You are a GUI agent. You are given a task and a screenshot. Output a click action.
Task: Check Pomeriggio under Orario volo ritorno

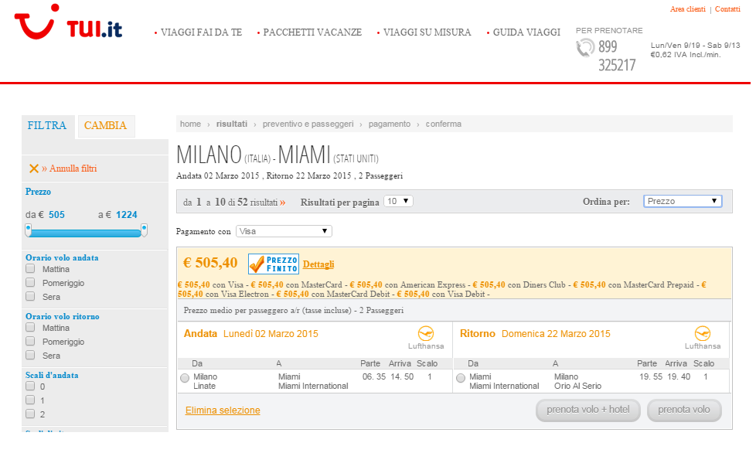tap(30, 342)
